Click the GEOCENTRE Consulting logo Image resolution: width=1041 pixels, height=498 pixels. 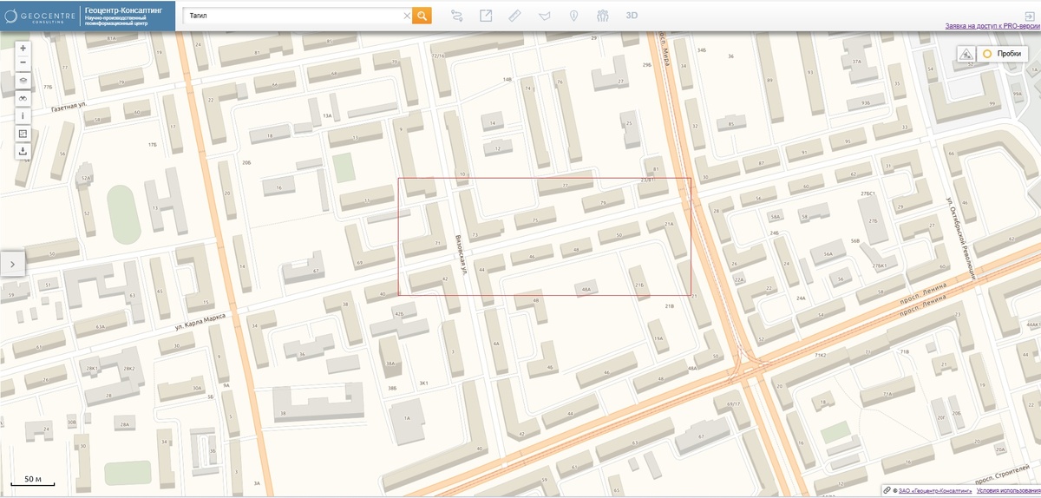pos(40,16)
